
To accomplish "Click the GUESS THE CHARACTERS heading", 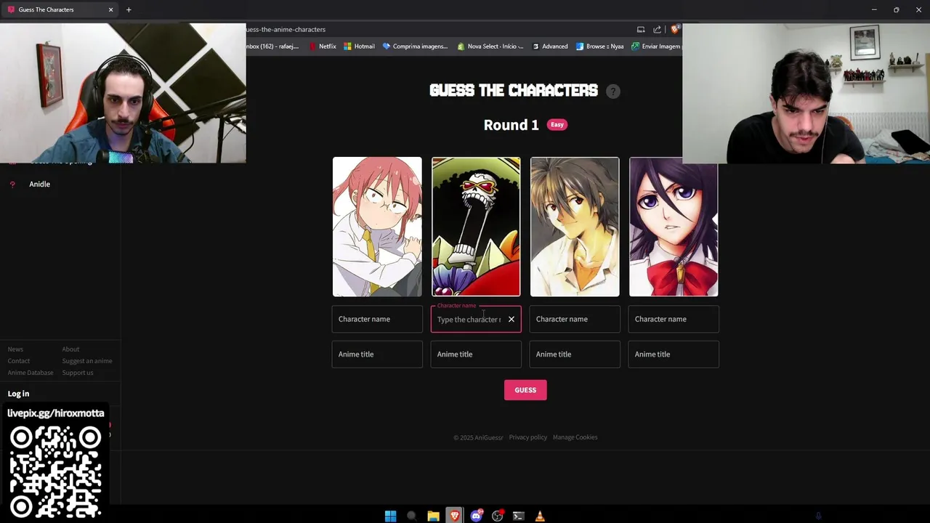I will pos(514,91).
